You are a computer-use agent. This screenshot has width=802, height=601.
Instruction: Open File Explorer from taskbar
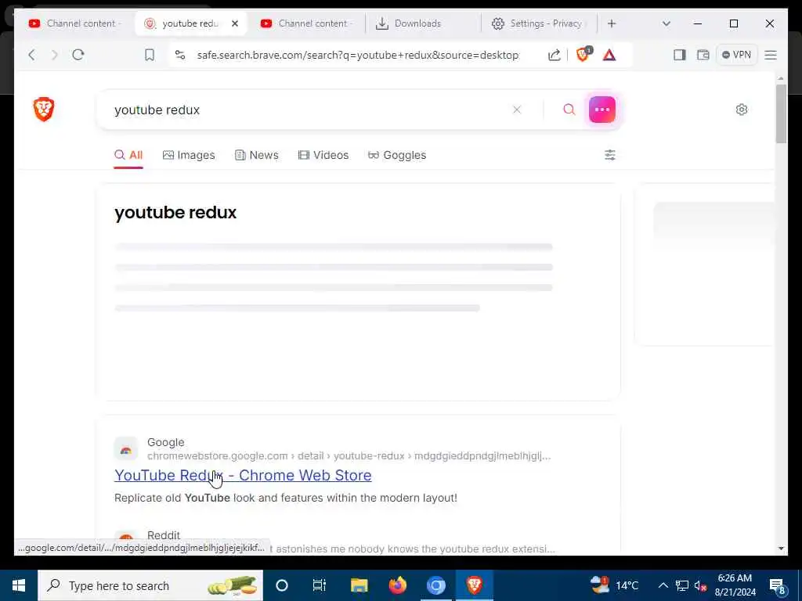pyautogui.click(x=359, y=585)
